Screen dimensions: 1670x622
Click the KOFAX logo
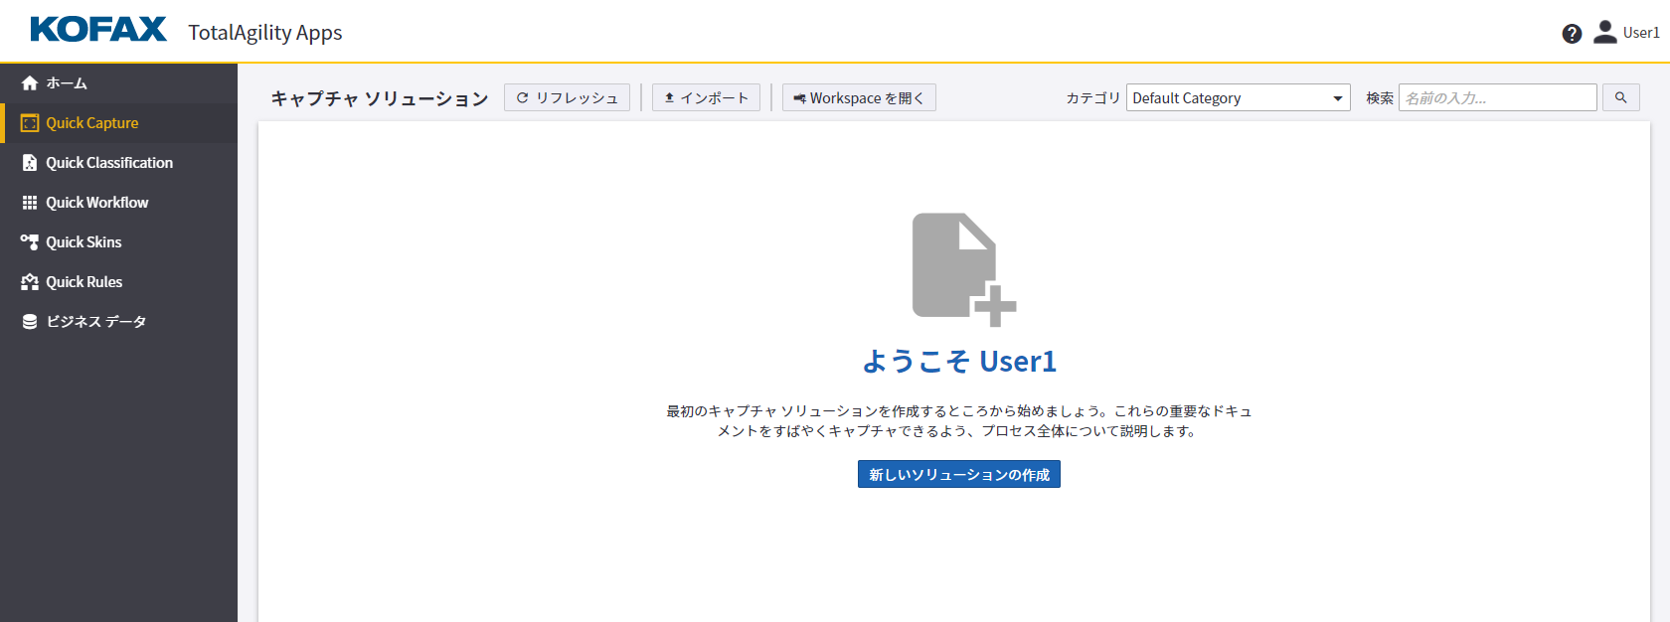click(x=98, y=30)
